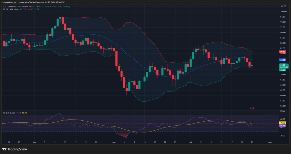Click the 74.59 current price countdown tag

pyautogui.click(x=284, y=66)
